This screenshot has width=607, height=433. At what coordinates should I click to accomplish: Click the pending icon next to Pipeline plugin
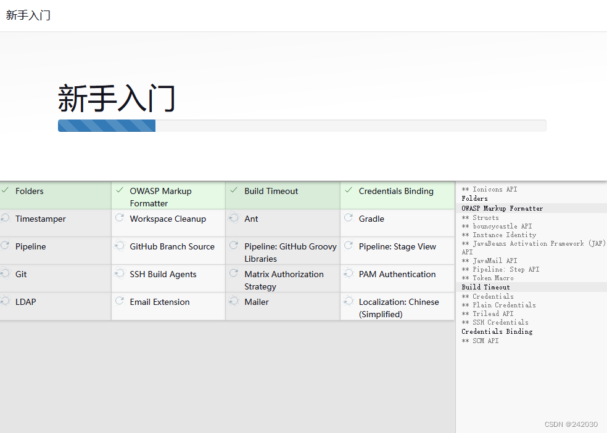(5, 246)
